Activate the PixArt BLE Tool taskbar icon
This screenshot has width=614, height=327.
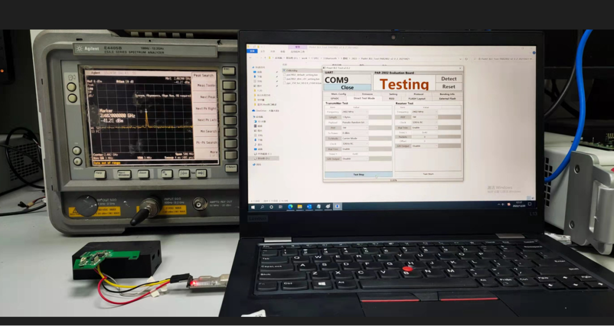[338, 207]
